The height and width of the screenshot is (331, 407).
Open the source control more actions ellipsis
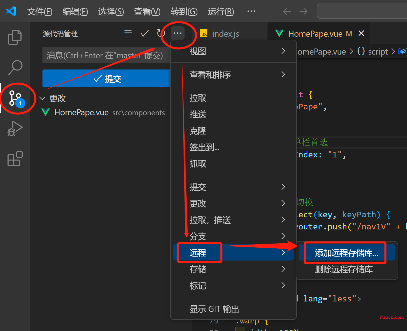pos(177,33)
